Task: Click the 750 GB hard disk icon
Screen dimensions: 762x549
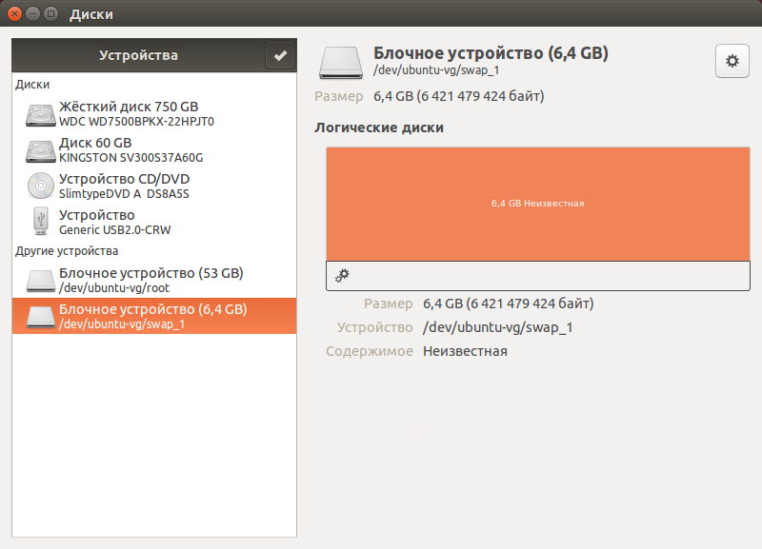Action: point(41,114)
